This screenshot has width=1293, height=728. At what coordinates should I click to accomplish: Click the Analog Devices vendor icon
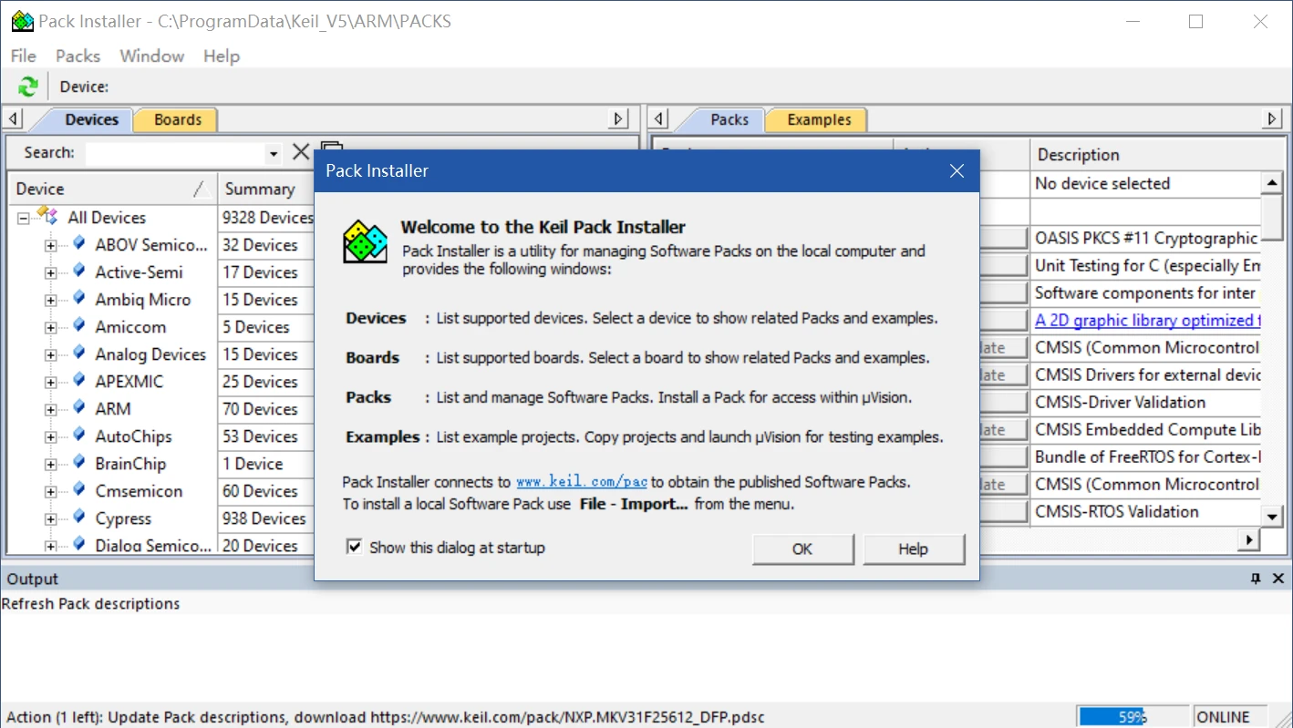pos(79,354)
